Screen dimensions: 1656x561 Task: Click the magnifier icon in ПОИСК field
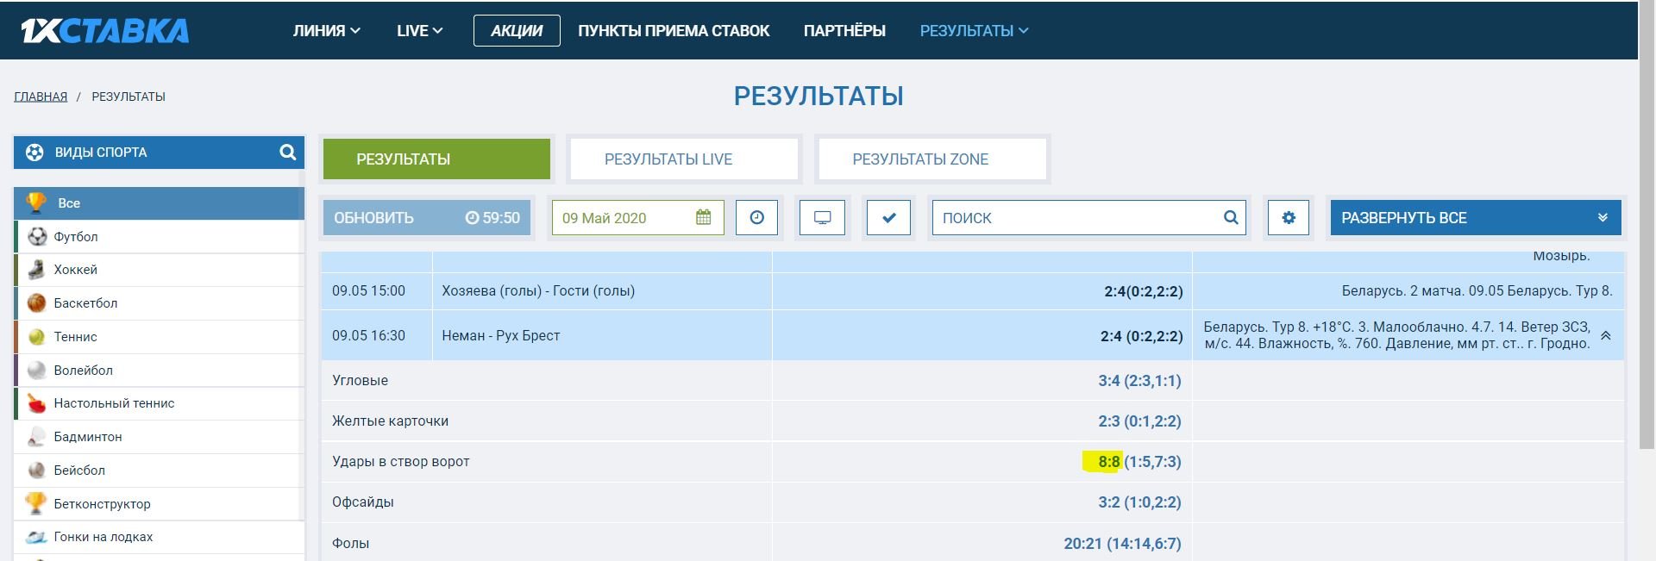tap(1231, 218)
